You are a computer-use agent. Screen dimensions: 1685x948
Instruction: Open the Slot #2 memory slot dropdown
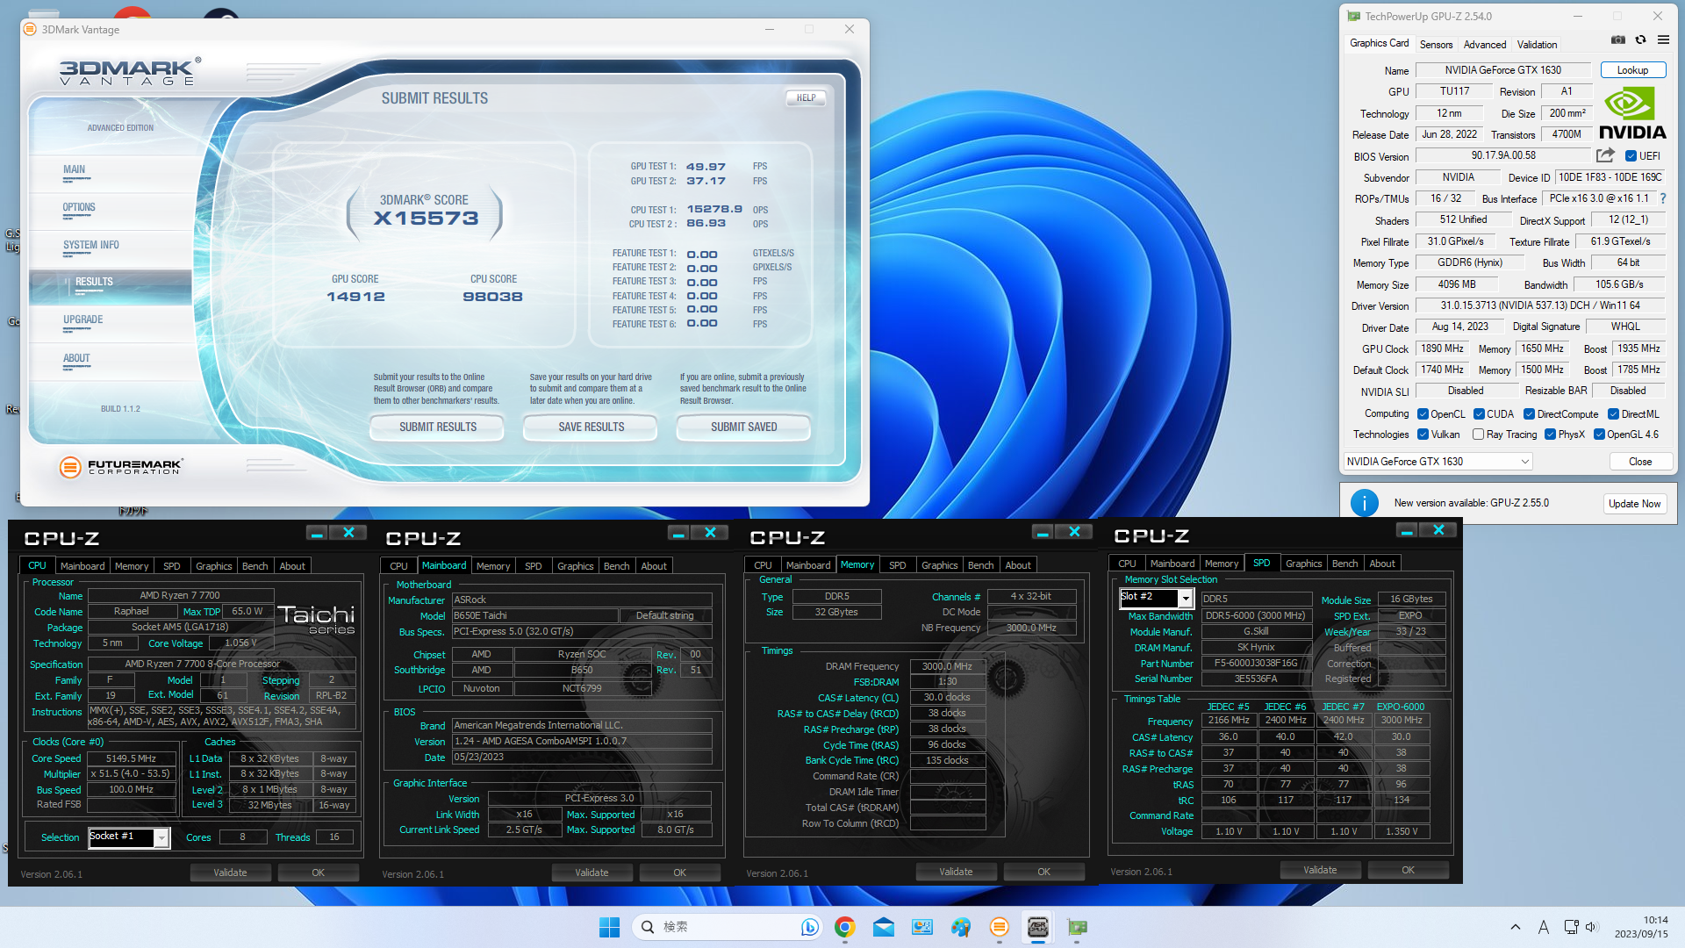pos(1156,598)
